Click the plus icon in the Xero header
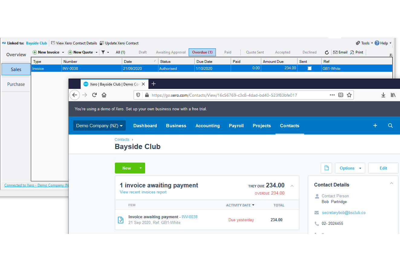The height and width of the screenshot is (272, 400). (x=375, y=125)
